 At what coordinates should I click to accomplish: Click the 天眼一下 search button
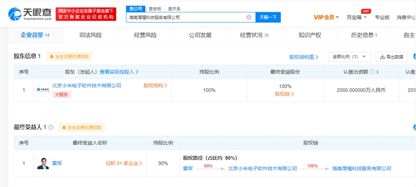pos(268,17)
